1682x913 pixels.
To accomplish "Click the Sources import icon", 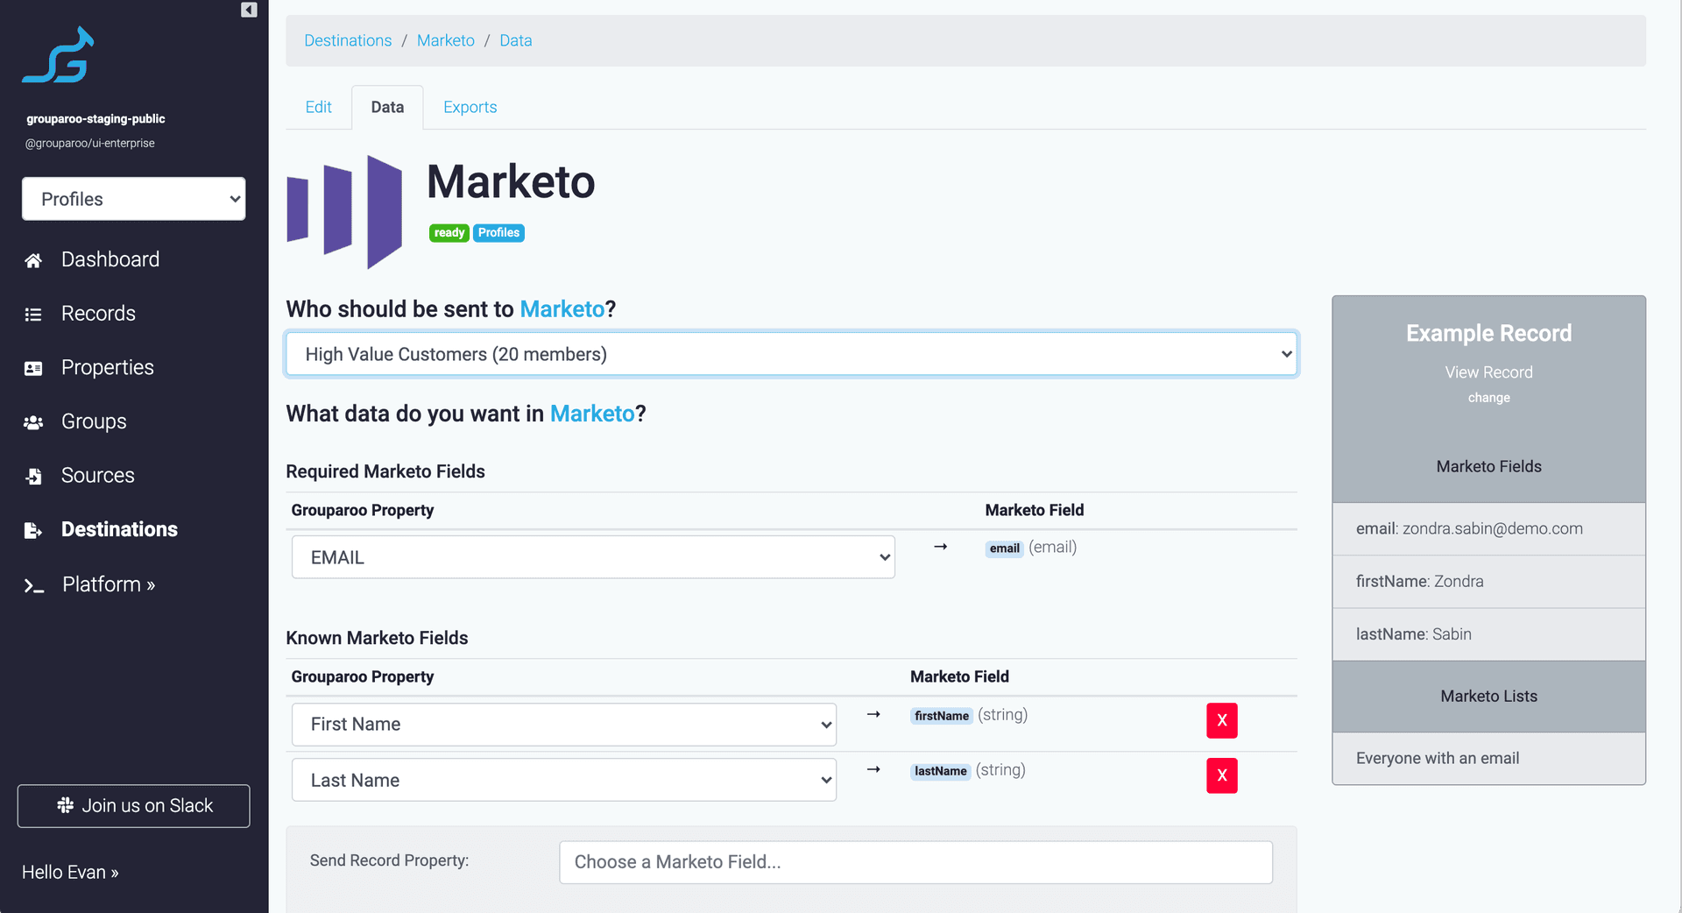I will [33, 477].
